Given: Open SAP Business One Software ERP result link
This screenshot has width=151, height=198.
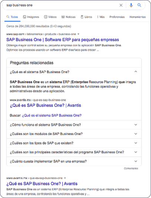Looking at the screenshot, I should 63,40.
